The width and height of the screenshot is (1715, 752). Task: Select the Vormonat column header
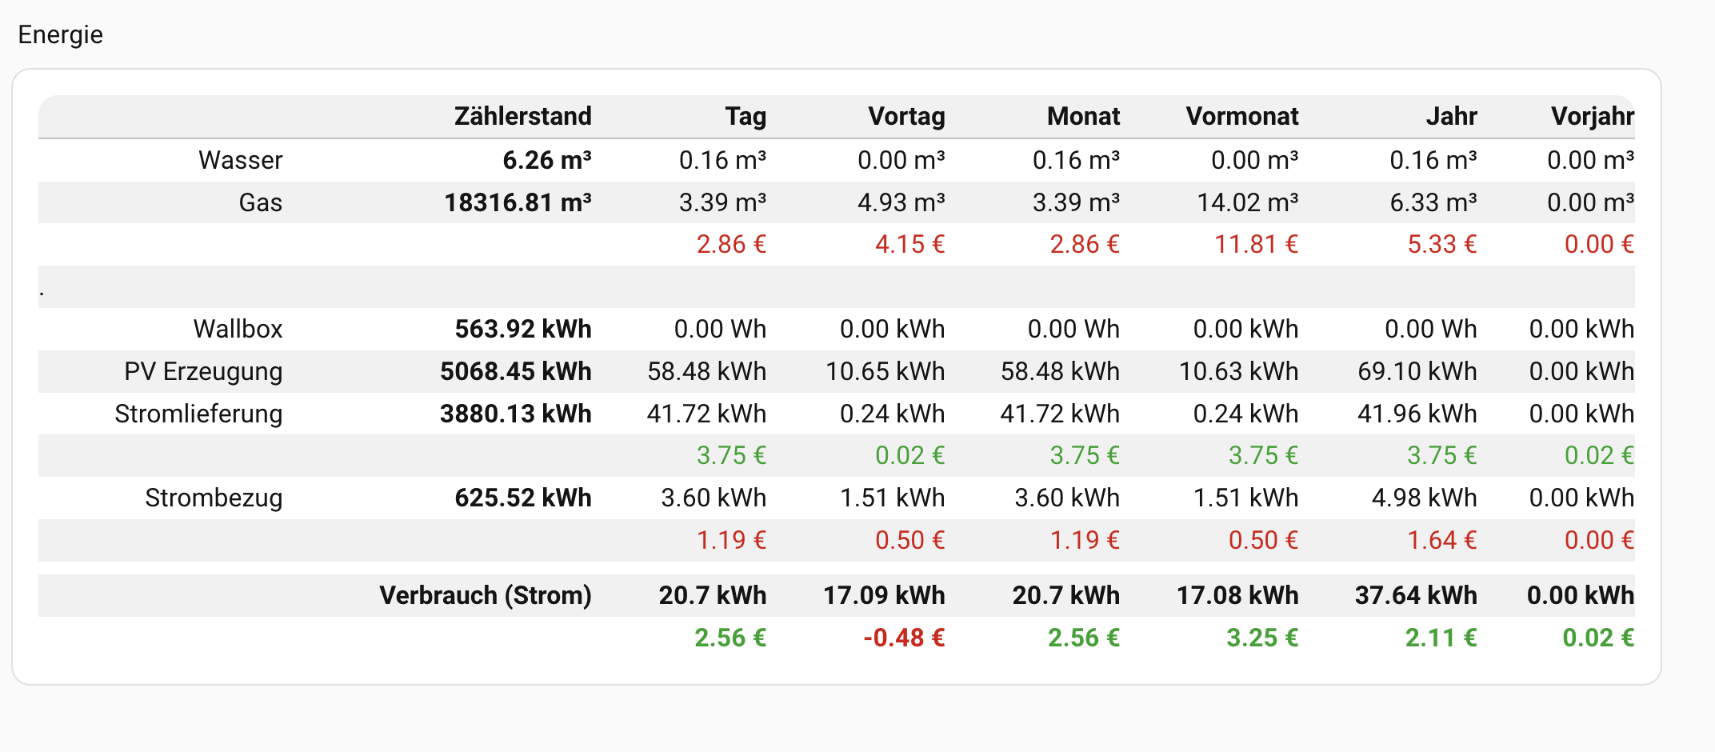click(1241, 117)
